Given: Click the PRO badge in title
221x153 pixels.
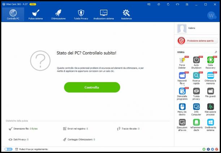Looking at the screenshot, I should [x=33, y=4].
